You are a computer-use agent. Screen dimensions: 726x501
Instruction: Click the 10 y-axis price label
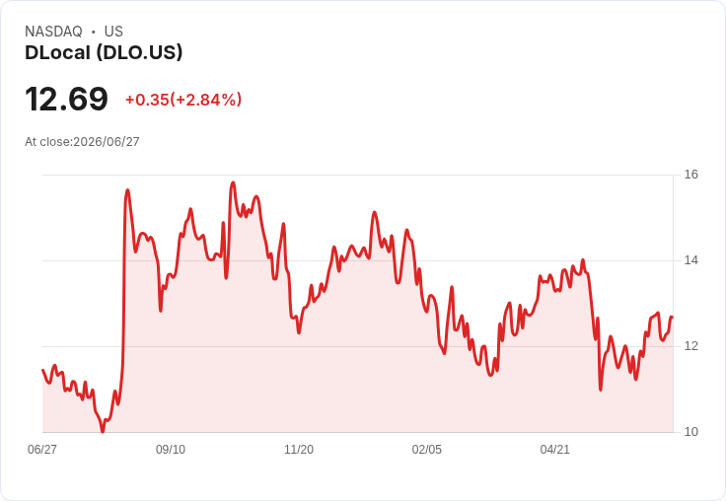690,432
